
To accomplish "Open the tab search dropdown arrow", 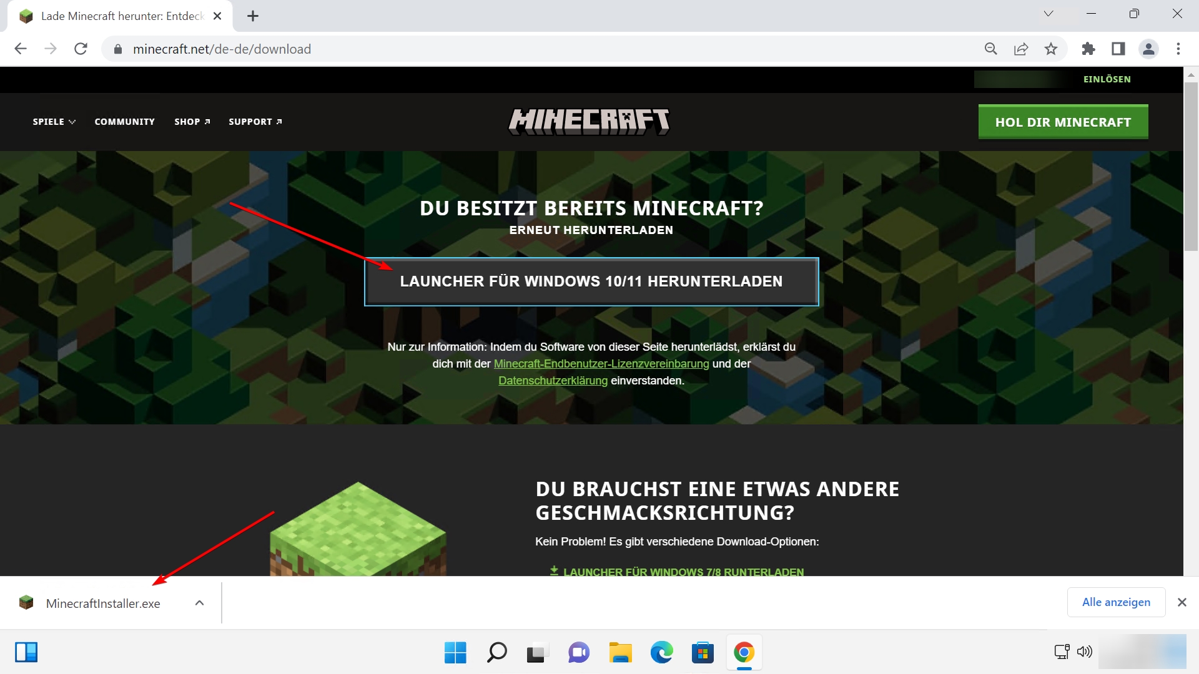I will 1049,14.
